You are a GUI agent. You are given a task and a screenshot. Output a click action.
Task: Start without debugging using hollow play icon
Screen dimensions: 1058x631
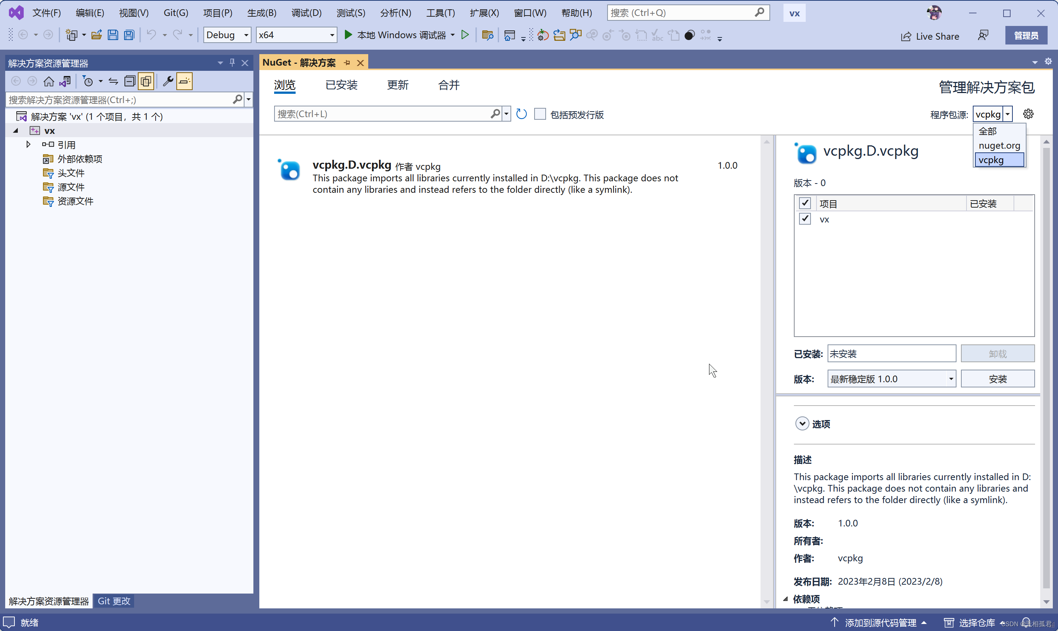(465, 35)
